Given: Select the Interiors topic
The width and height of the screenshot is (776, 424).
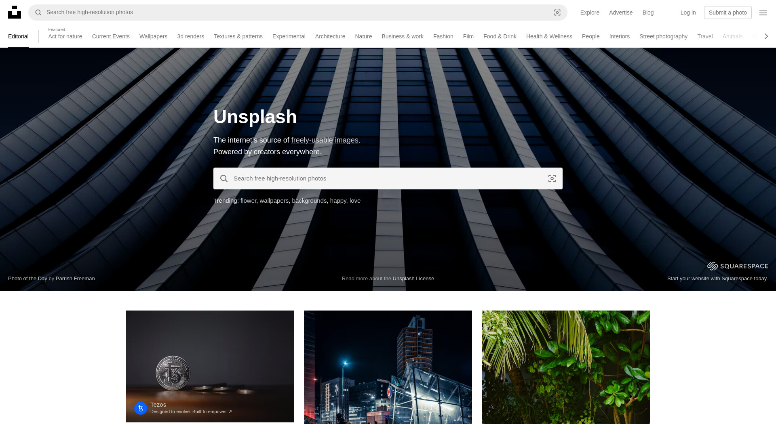Looking at the screenshot, I should [619, 36].
